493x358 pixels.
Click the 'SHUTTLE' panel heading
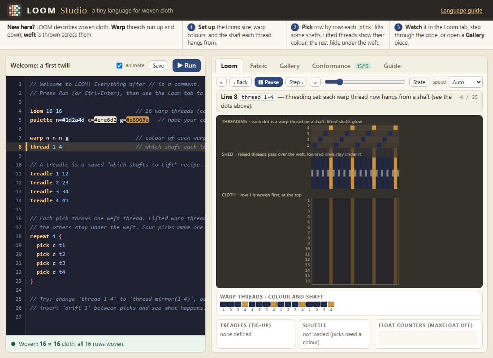click(x=315, y=325)
